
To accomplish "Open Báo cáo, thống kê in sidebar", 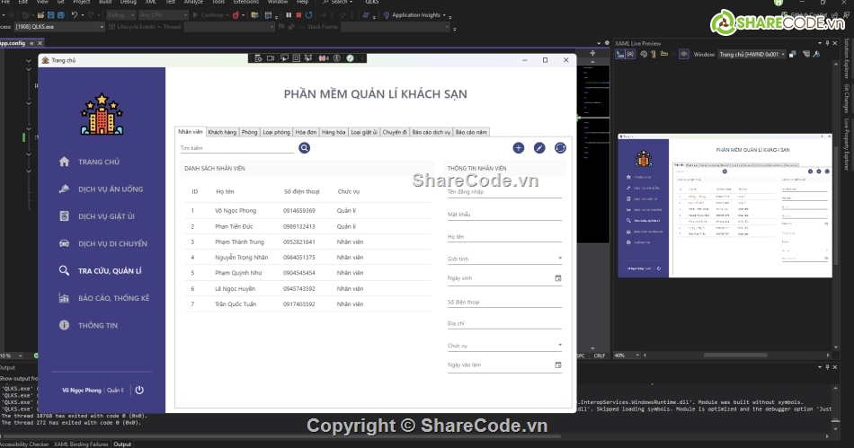I will (x=113, y=298).
